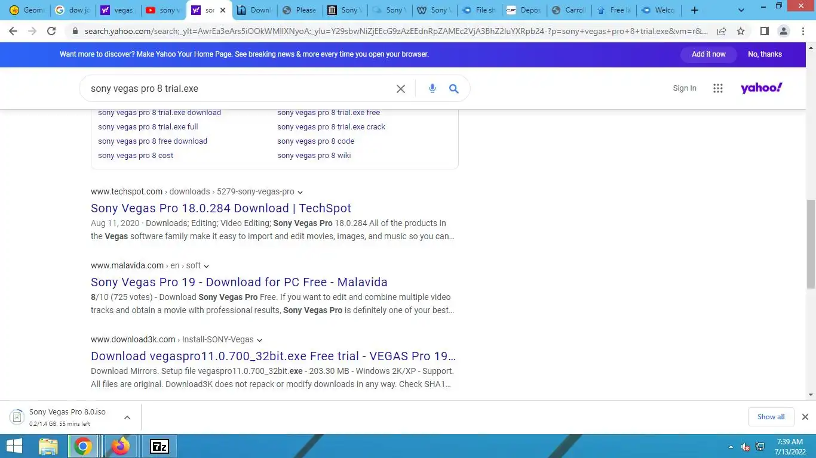The image size is (816, 458).
Task: Open the tab search chevron
Action: coord(741,10)
